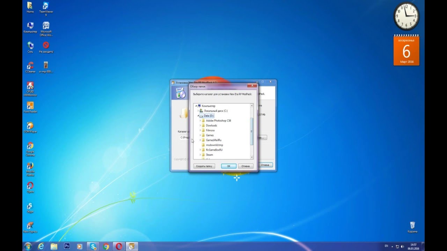447x251 pixels.
Task: Open volume control in system tray
Action: [402, 246]
